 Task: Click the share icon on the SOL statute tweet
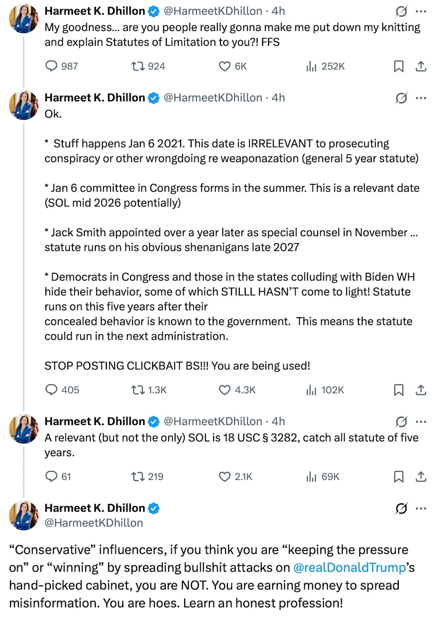(421, 477)
